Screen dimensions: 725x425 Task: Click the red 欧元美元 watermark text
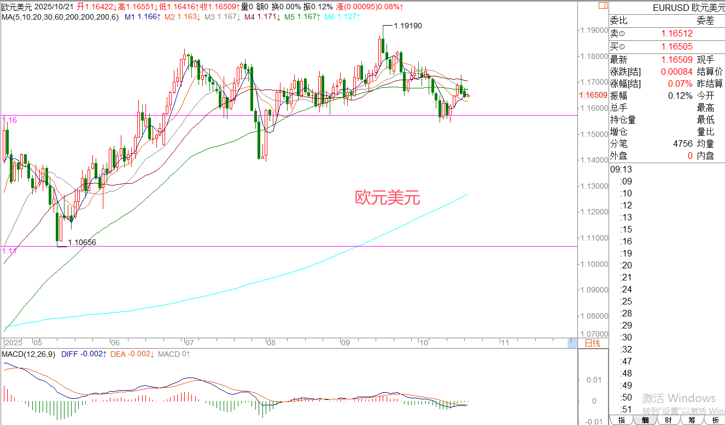pyautogui.click(x=388, y=197)
